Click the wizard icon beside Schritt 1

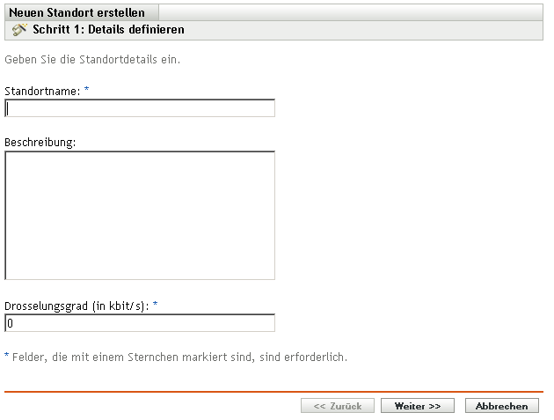(x=18, y=29)
